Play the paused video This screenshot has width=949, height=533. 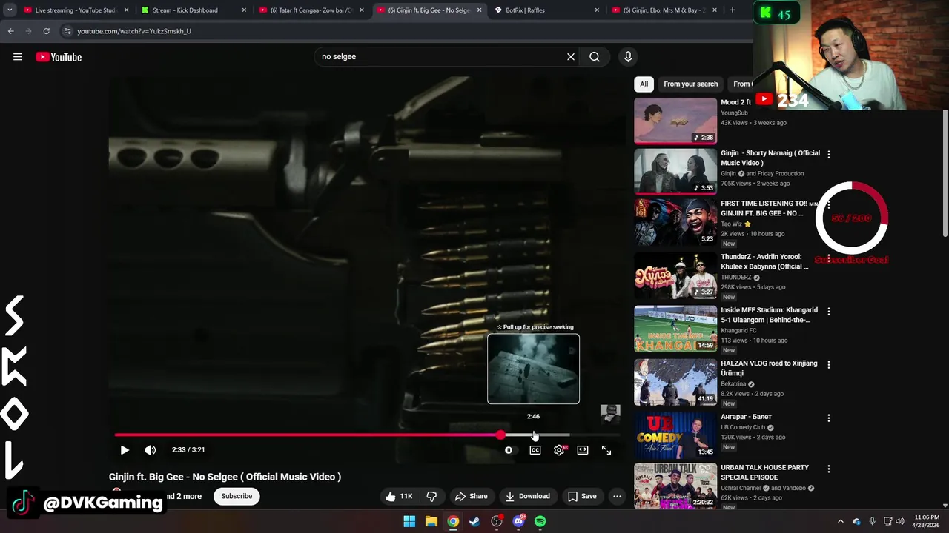pyautogui.click(x=125, y=449)
